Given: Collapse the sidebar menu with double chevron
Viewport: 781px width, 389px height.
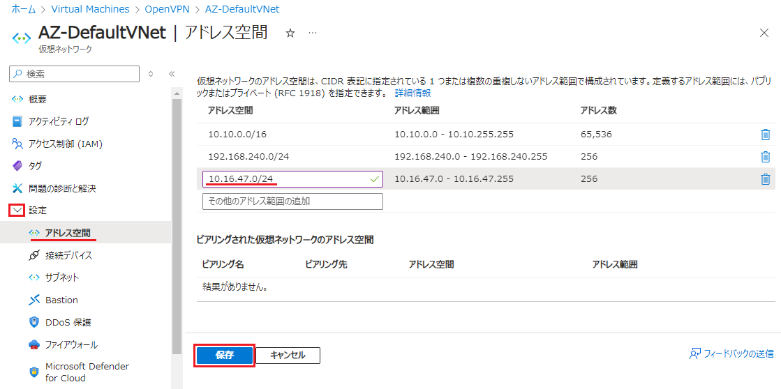Looking at the screenshot, I should pos(172,74).
